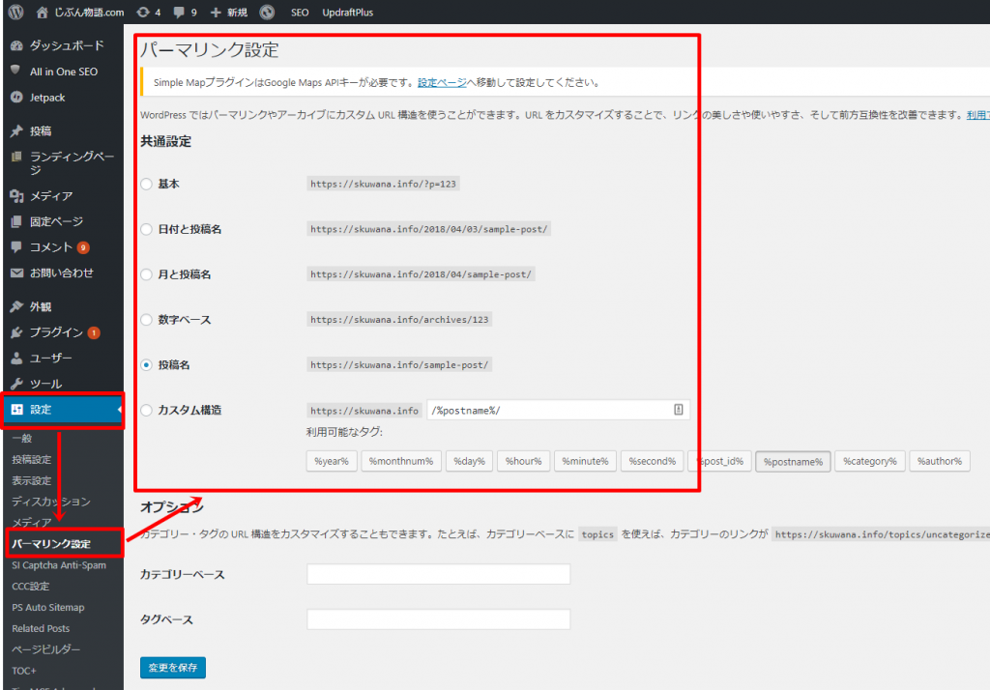The height and width of the screenshot is (690, 990).
Task: Click the small icon inside custom structure field
Action: 678,410
